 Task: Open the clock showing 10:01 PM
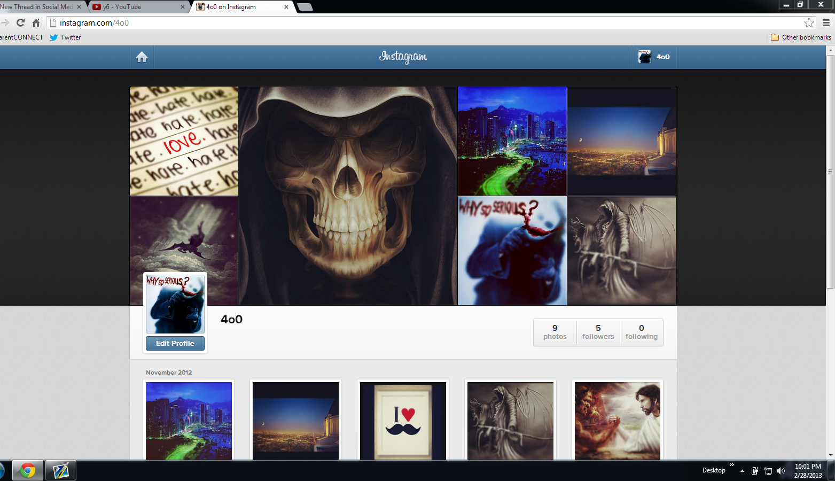pyautogui.click(x=808, y=471)
